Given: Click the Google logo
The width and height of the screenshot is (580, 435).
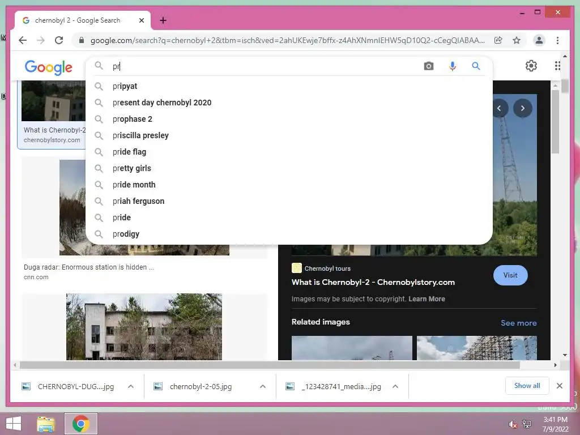Looking at the screenshot, I should pos(49,67).
